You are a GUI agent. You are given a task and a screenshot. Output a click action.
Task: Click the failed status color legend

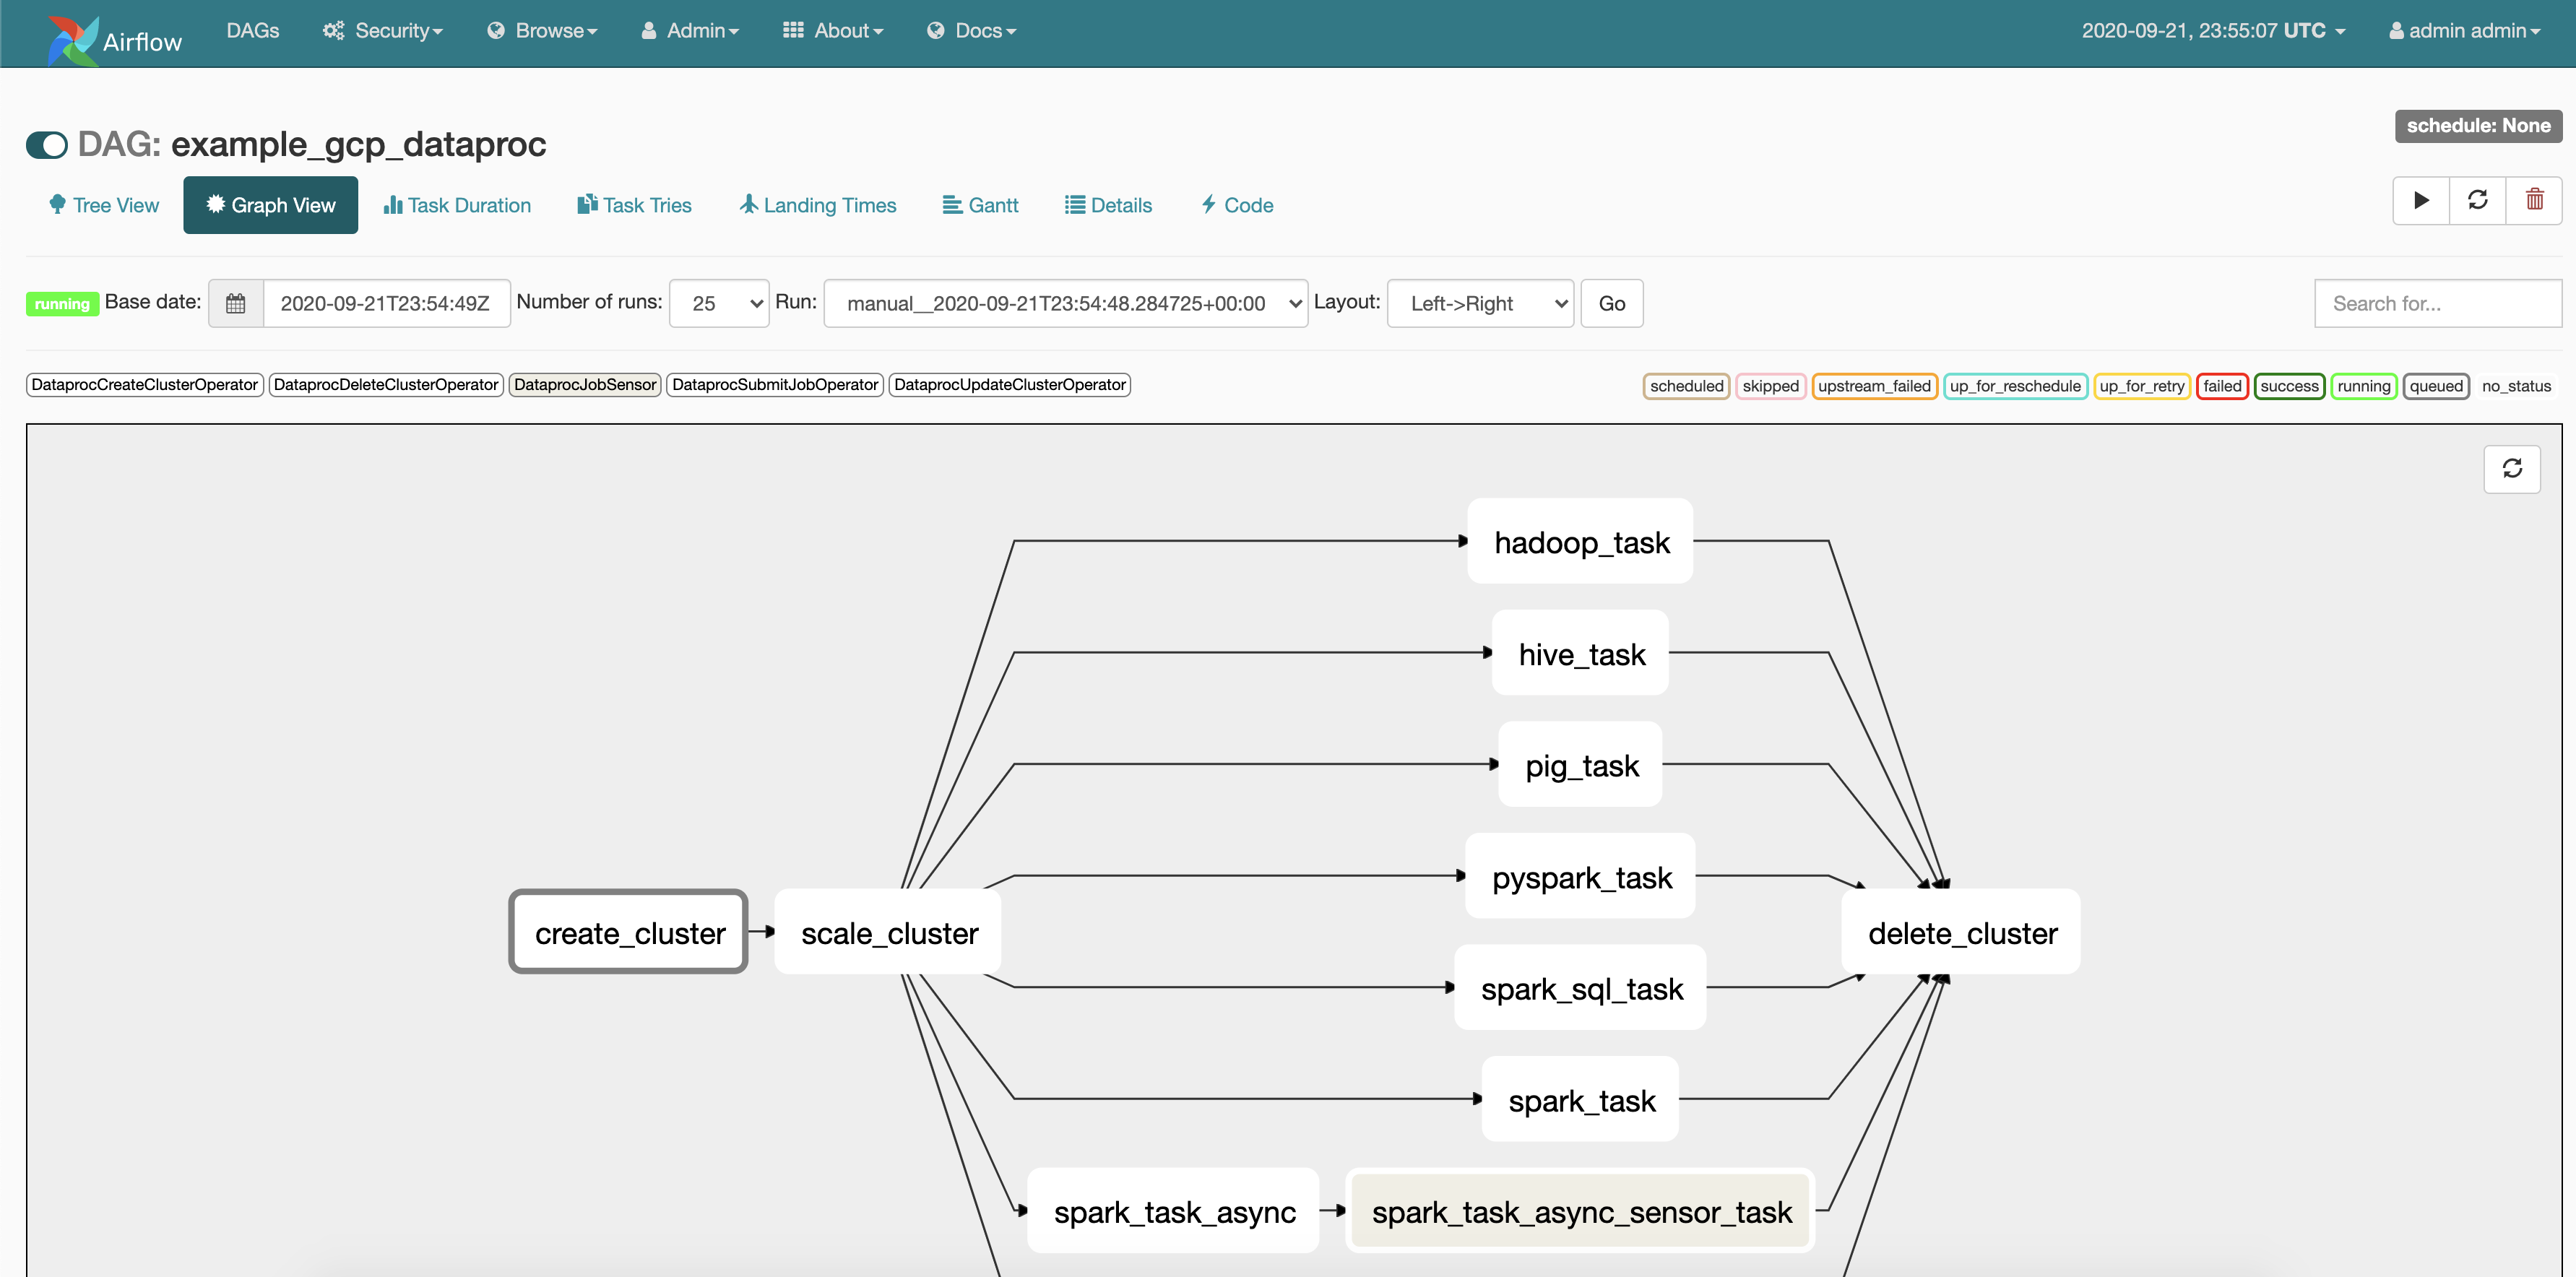(2222, 386)
